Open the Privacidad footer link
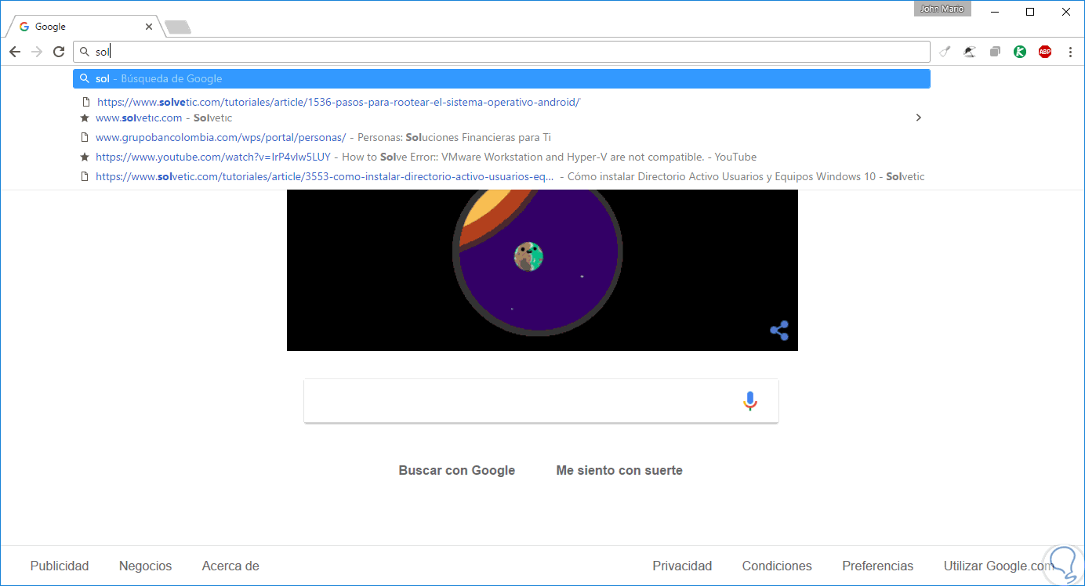1085x586 pixels. (x=682, y=566)
